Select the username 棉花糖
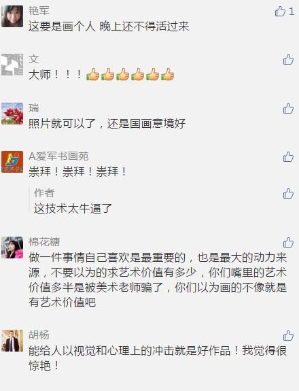 tap(44, 242)
